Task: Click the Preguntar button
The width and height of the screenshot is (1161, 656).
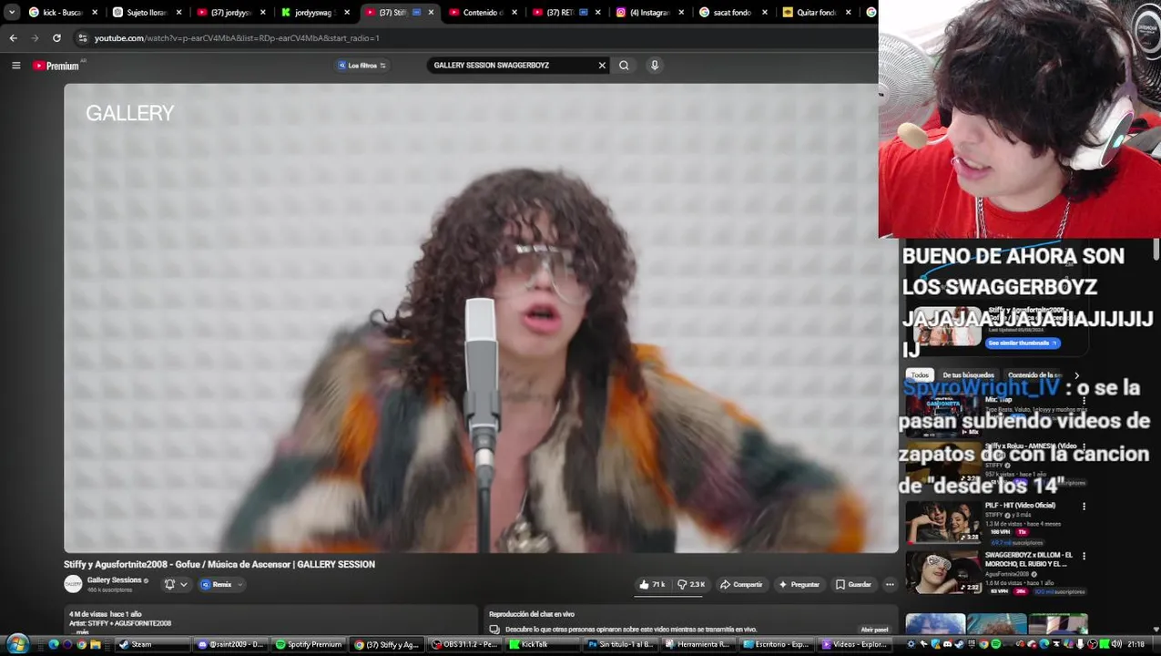Action: [799, 585]
